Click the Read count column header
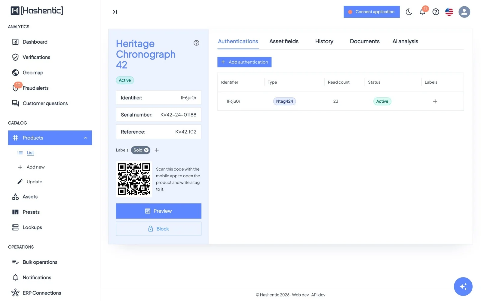481x301 pixels. point(339,82)
